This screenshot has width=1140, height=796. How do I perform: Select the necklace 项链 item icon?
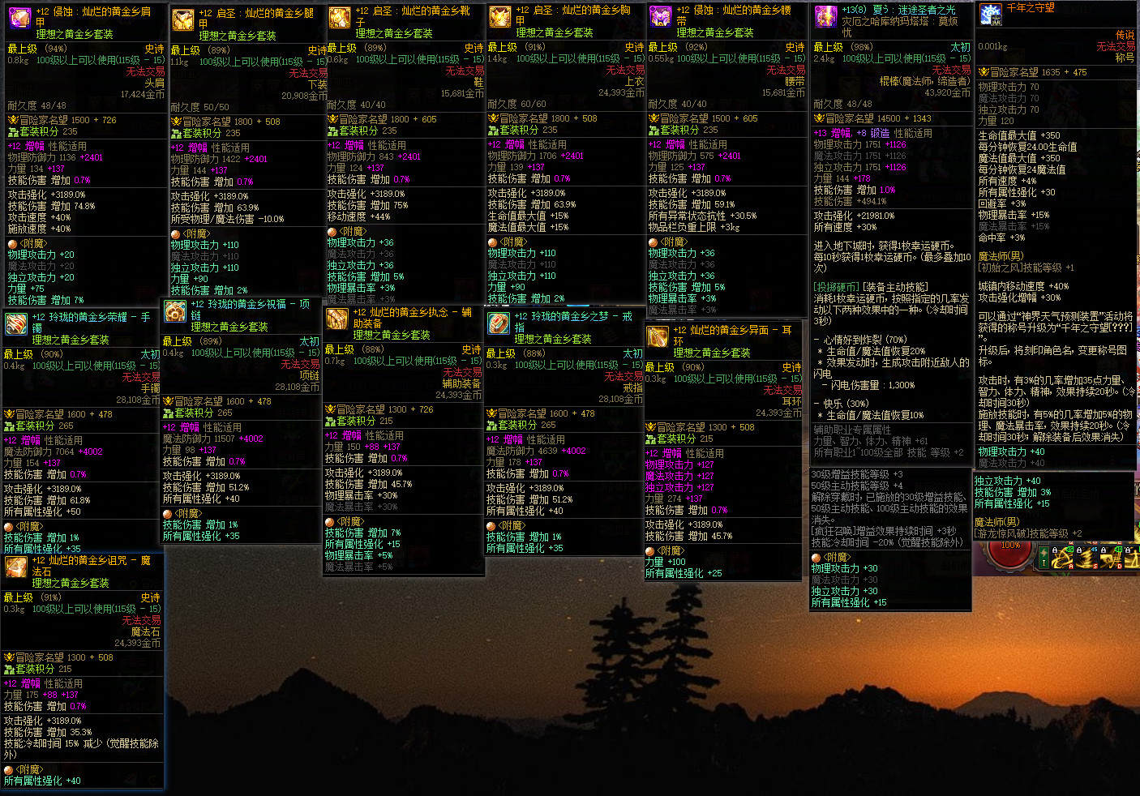click(x=175, y=310)
